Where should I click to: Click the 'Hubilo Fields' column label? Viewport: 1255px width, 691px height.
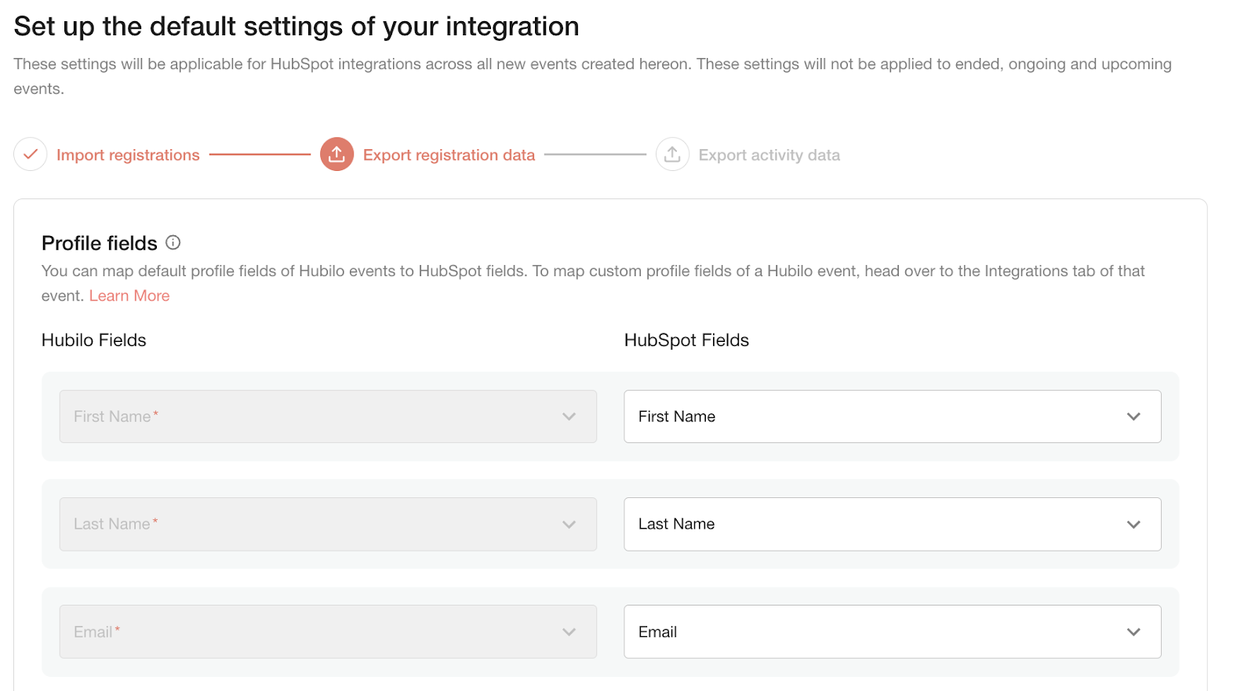(x=94, y=340)
